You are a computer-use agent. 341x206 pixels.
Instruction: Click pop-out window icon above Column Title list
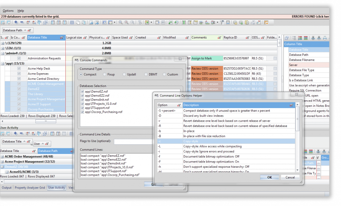click(287, 38)
